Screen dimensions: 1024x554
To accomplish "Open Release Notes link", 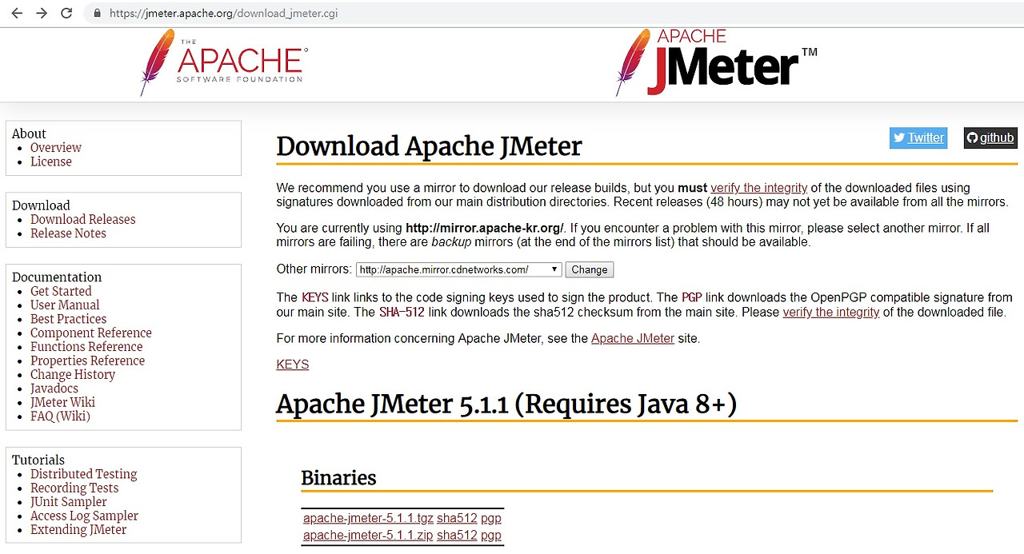I will coord(68,233).
